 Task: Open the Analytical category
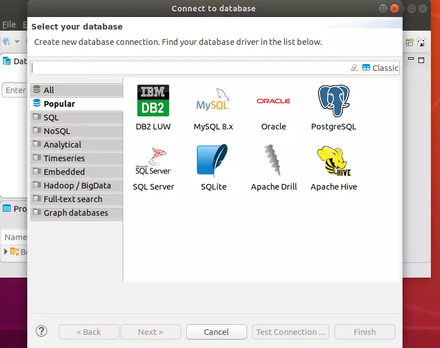click(x=77, y=145)
